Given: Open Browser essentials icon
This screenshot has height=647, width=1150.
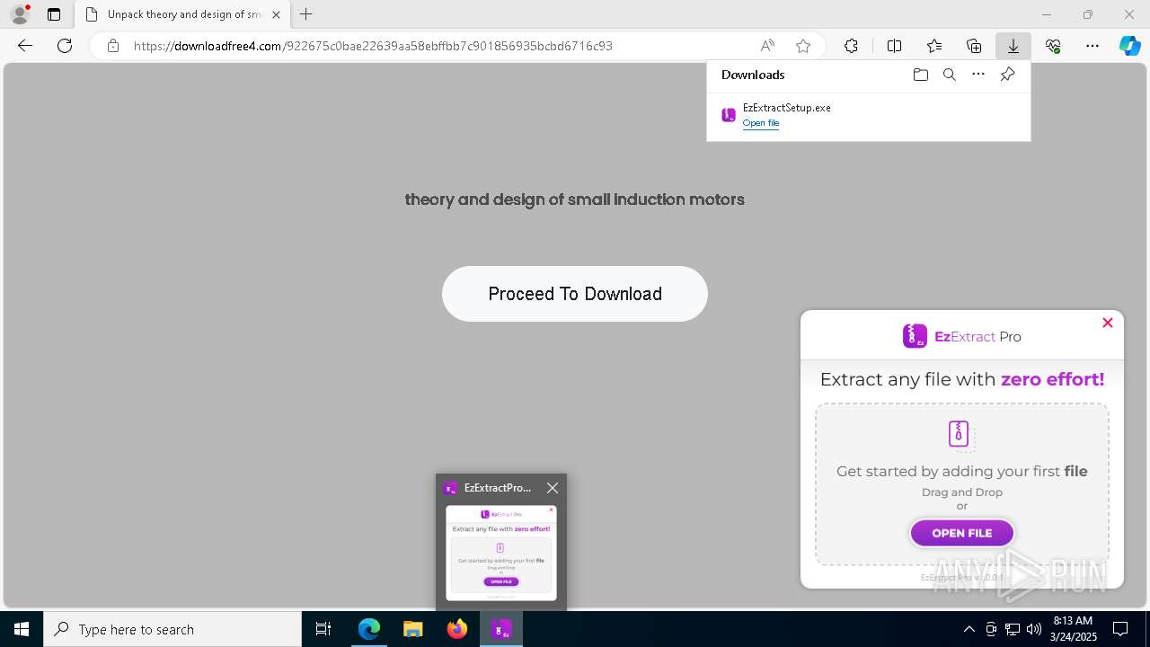Looking at the screenshot, I should [1053, 46].
